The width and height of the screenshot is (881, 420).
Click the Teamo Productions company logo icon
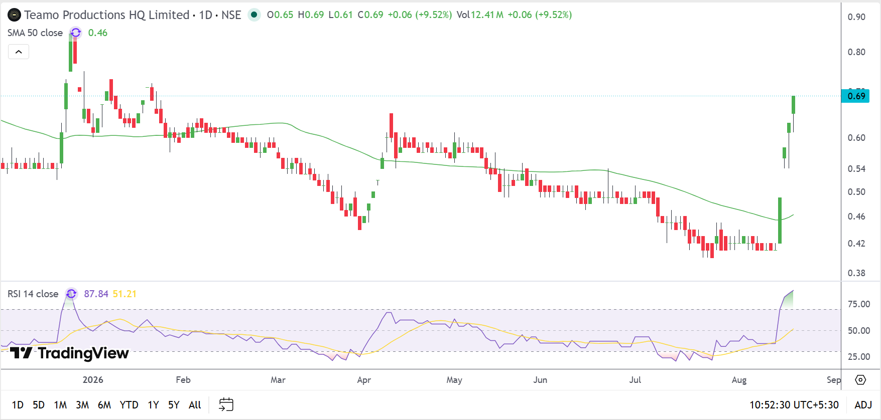point(14,15)
